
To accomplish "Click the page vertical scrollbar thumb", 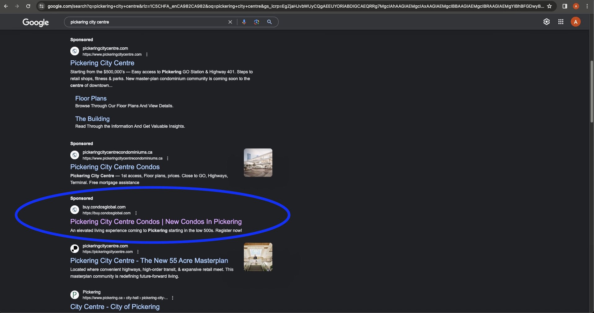I will pos(592,91).
